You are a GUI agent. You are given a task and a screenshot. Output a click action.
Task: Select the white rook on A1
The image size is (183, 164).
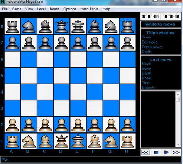tap(12, 141)
